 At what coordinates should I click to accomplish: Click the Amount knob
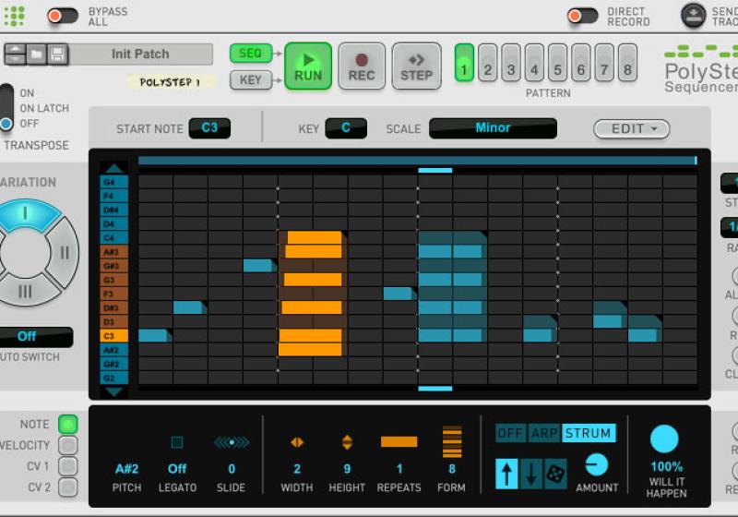(597, 465)
